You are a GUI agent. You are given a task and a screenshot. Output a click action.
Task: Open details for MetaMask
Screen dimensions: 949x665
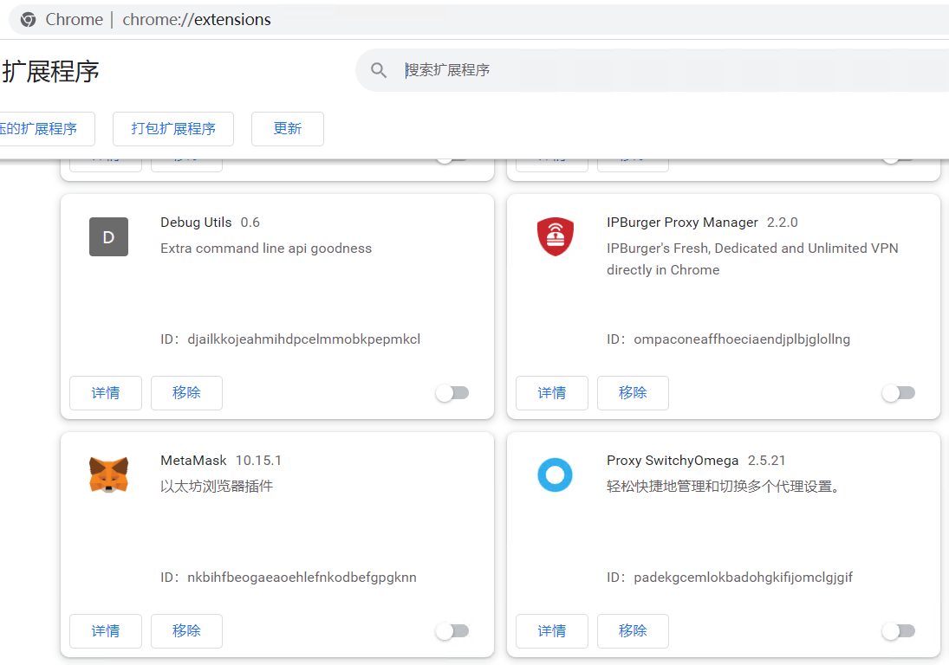(x=106, y=631)
